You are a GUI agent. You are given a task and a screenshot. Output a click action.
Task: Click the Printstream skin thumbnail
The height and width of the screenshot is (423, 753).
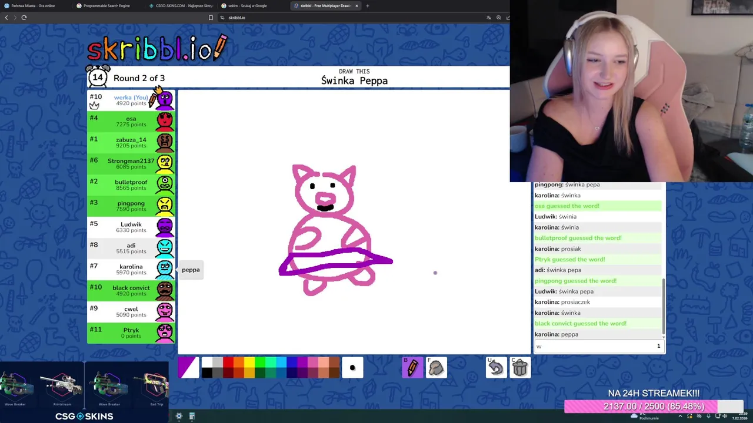[x=62, y=385]
